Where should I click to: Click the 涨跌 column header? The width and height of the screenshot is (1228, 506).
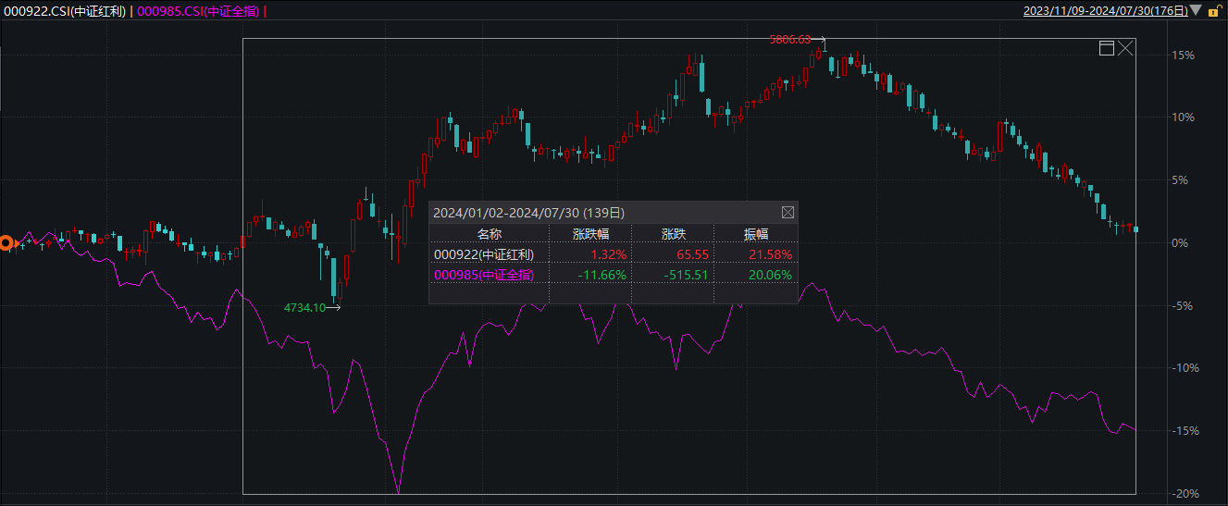673,234
